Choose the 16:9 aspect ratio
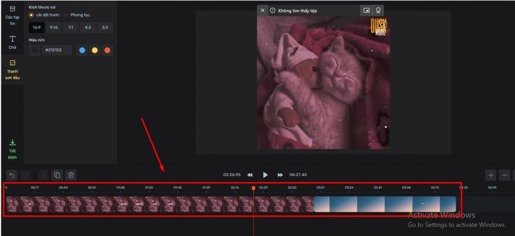The image size is (515, 236). [x=36, y=28]
